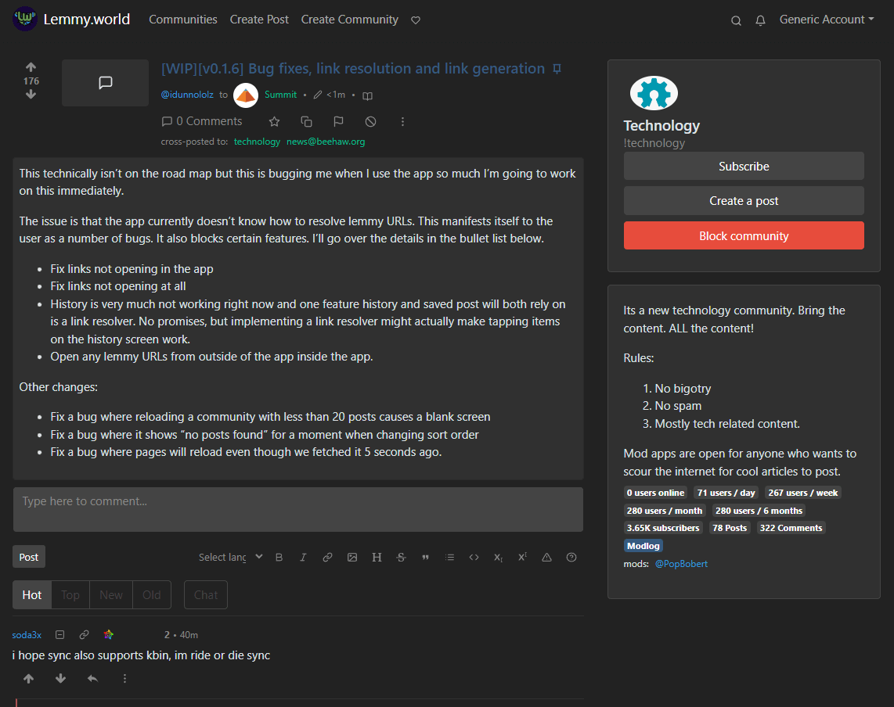Subscribe to the Technology community

tap(743, 166)
